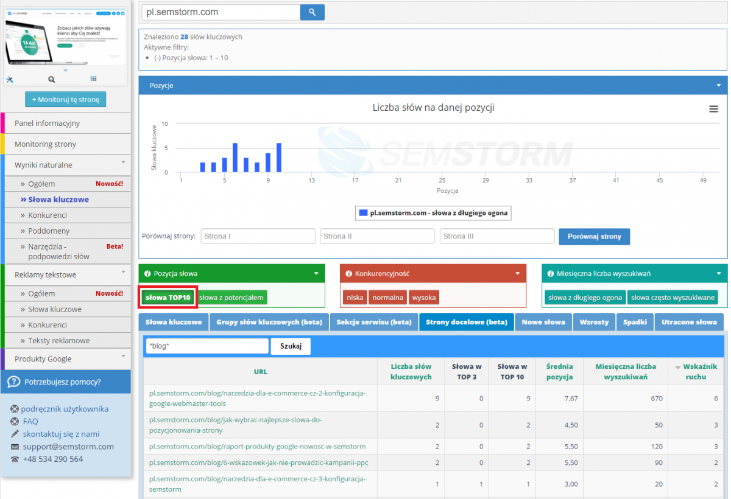Open the Nowe słowa tab
The height and width of the screenshot is (499, 731).
tap(543, 322)
